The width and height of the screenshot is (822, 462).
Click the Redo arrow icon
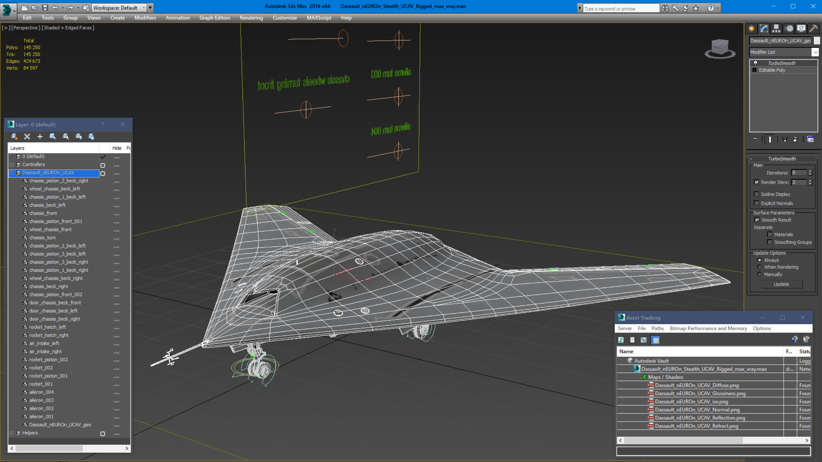[70, 8]
